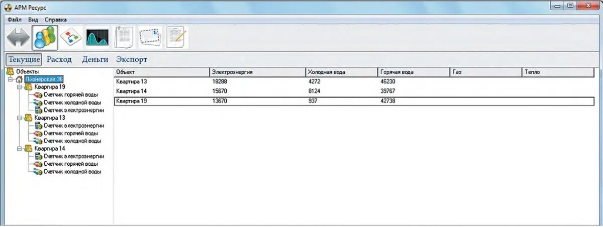Click hot water meter icon under Квартира 14
This screenshot has width=603, height=227.
pos(38,164)
